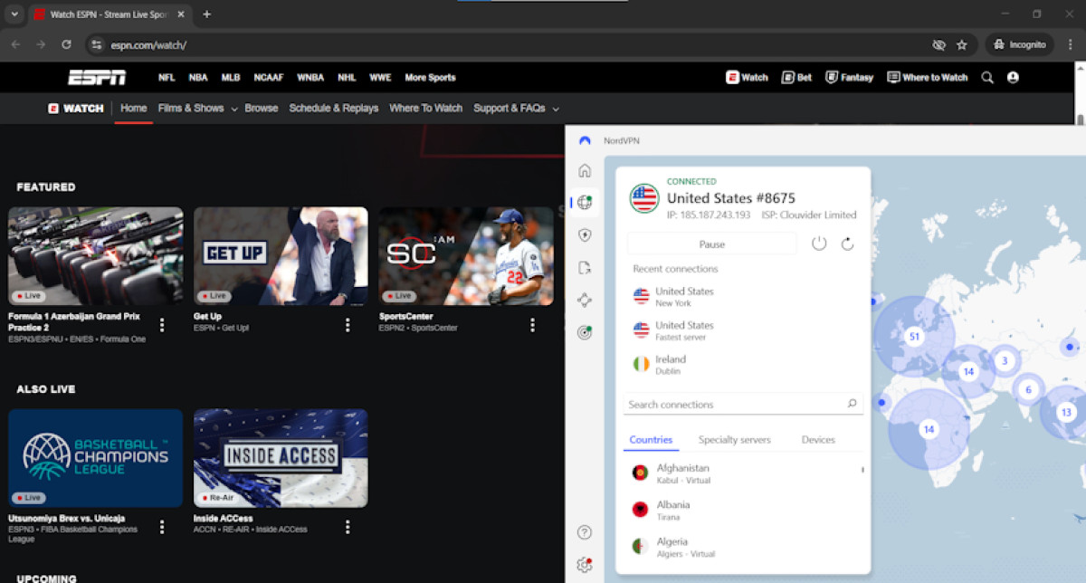The height and width of the screenshot is (583, 1086).
Task: Open the Threat Protection shield icon in NordVPN
Action: coord(585,235)
